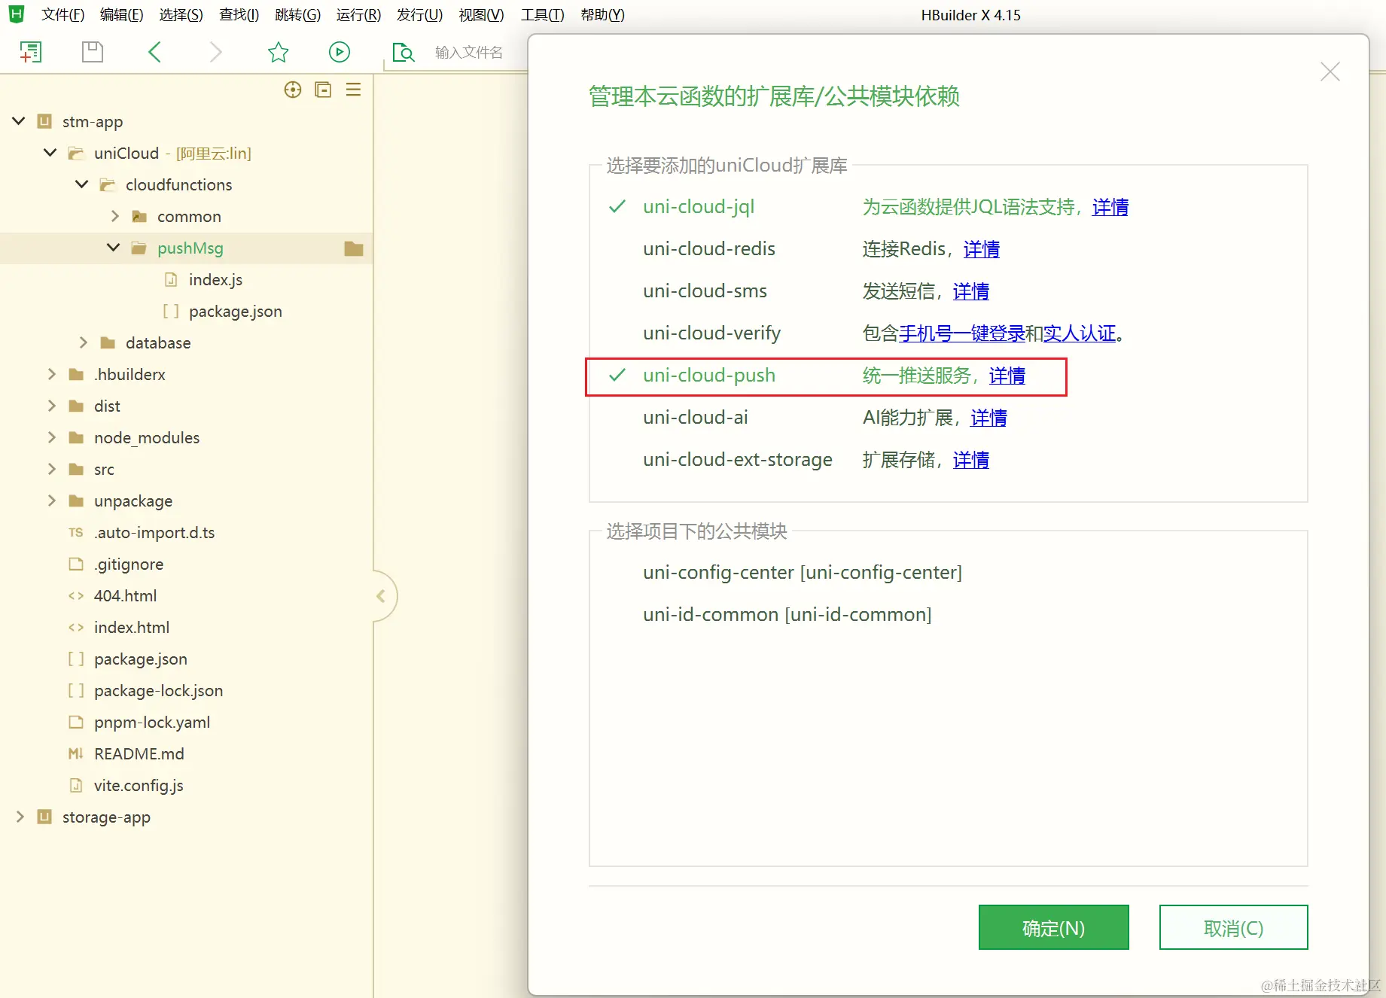
Task: Open 详情 link for uni-cloud-sms
Action: (970, 291)
